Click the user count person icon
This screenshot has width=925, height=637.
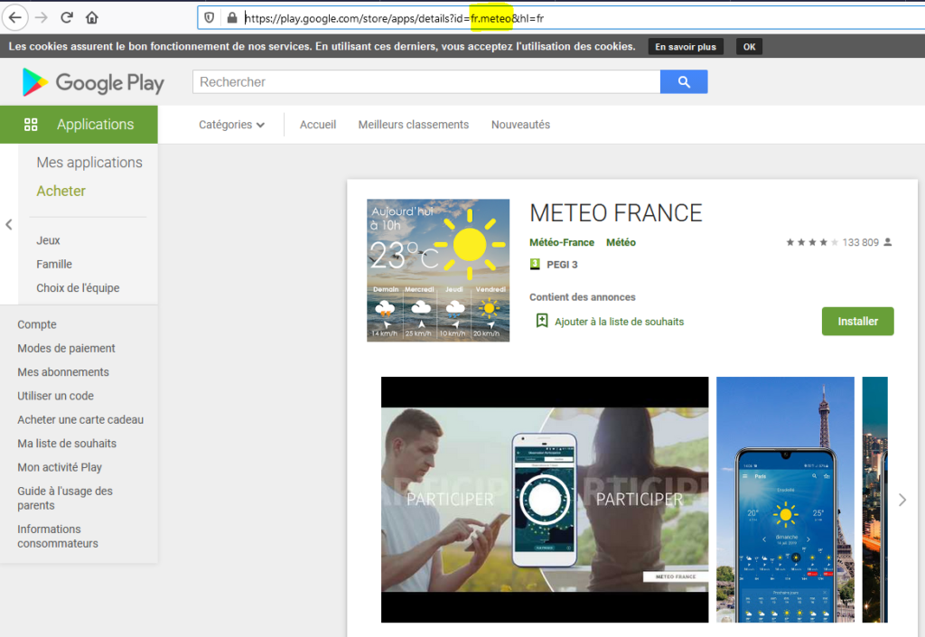tap(888, 242)
